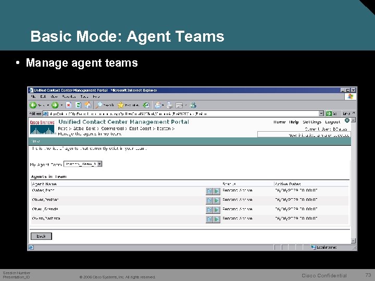Screen dimensions: 375x281
Task: Click the page icon in the address bar
Action: [45, 114]
